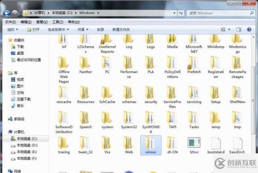
Task: Click the 计算机 breadcrumb in address bar
Action: coord(40,13)
